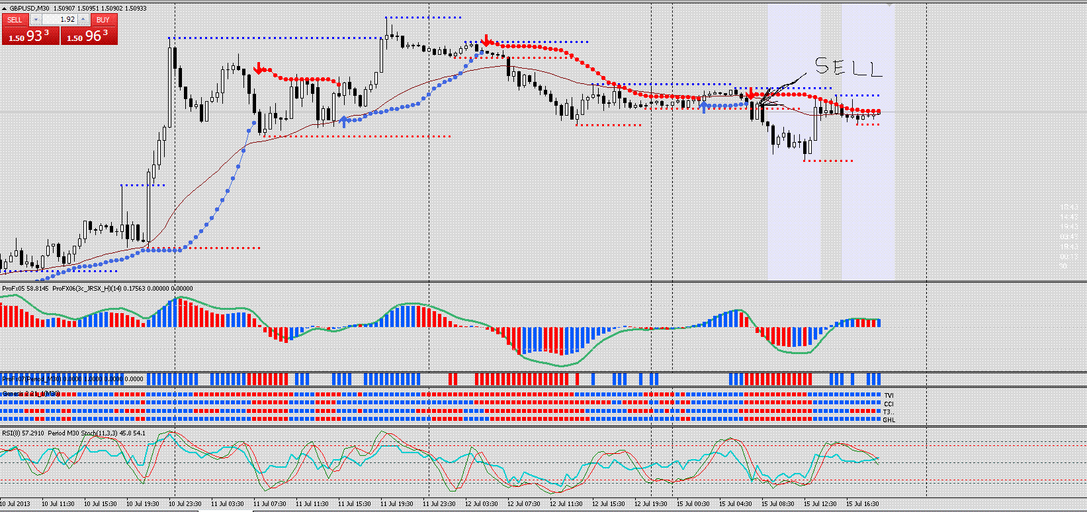1087x512 pixels.
Task: Click the 1.50 96 buy price tile
Action: coord(89,36)
